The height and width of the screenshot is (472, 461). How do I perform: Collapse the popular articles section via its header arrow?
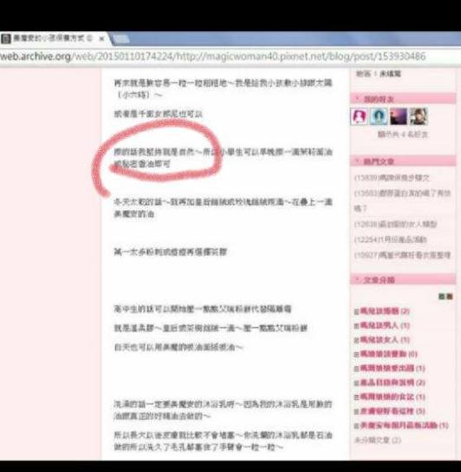tap(358, 161)
